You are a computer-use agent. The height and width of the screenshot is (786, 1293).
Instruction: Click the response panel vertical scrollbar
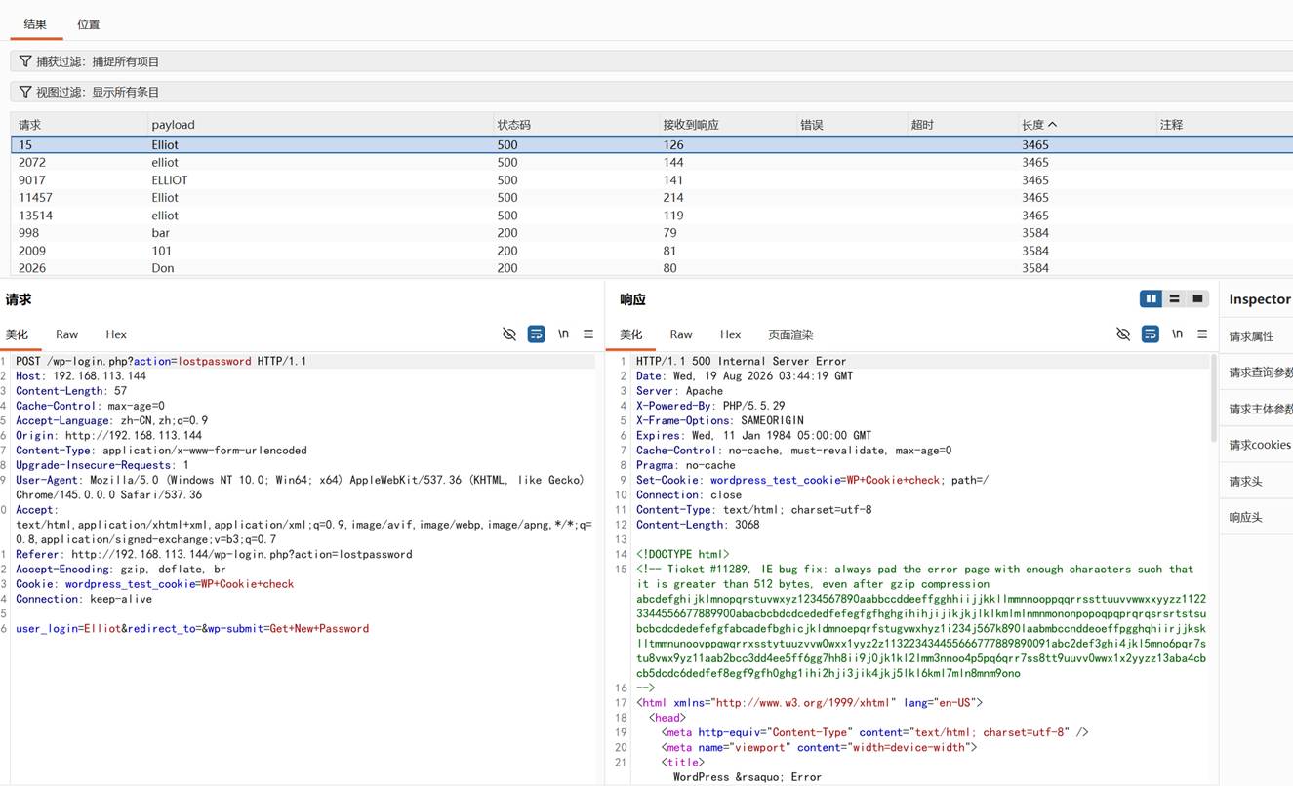(x=1214, y=399)
